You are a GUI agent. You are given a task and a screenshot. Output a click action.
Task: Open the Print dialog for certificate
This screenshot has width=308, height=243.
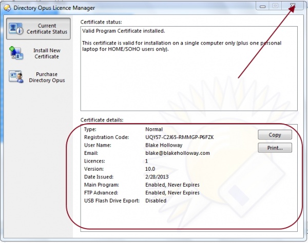point(275,148)
